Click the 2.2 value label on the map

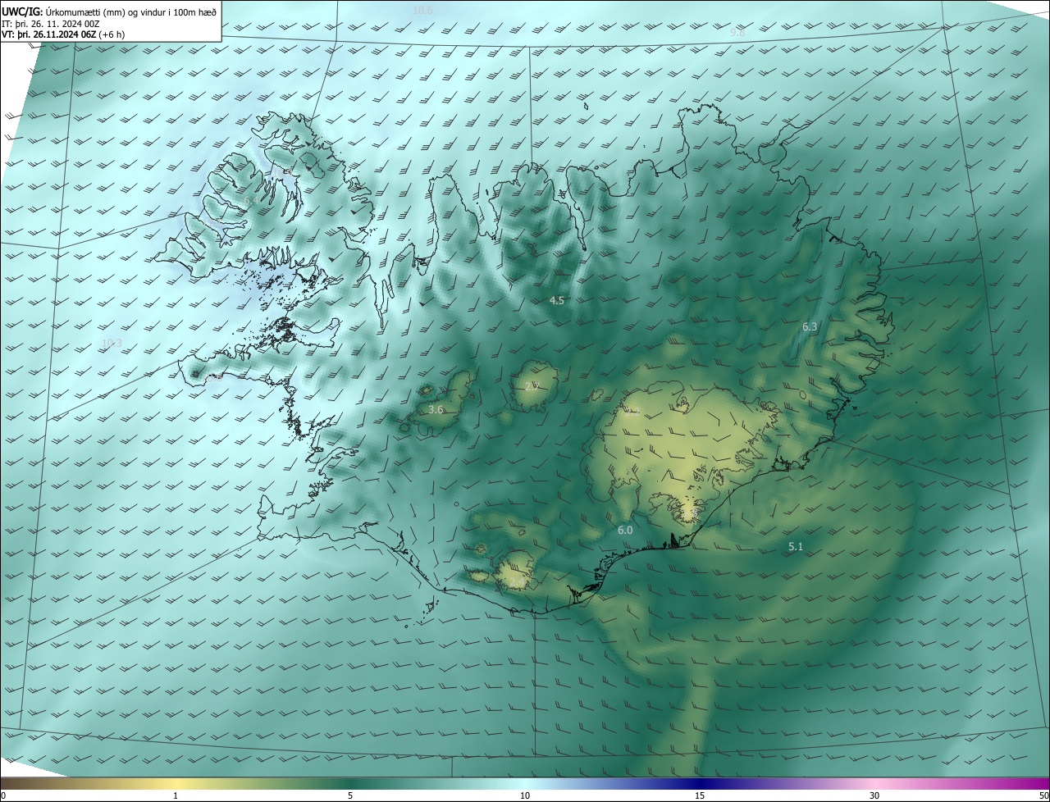632,412
